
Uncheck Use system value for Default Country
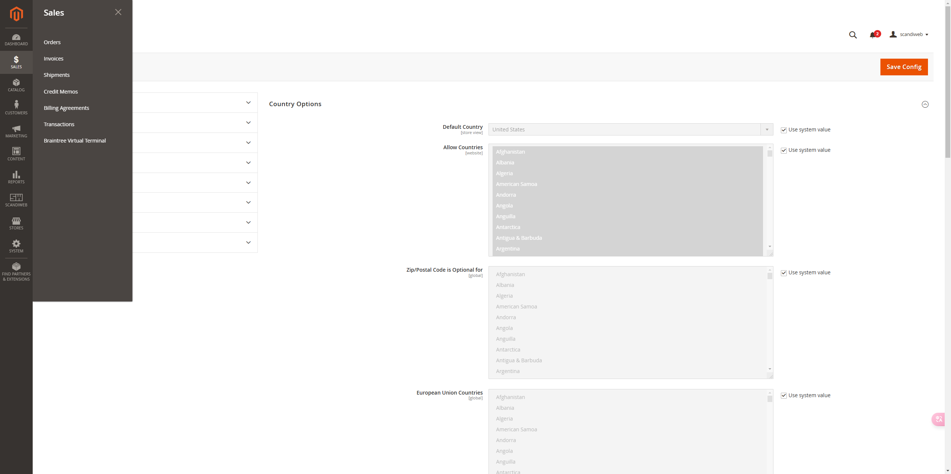coord(784,130)
